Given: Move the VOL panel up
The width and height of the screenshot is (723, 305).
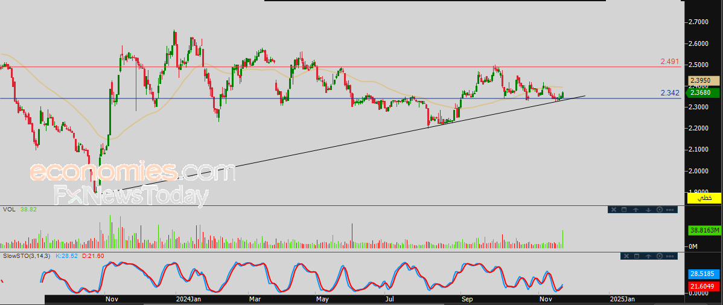Looking at the screenshot, I should point(636,210).
